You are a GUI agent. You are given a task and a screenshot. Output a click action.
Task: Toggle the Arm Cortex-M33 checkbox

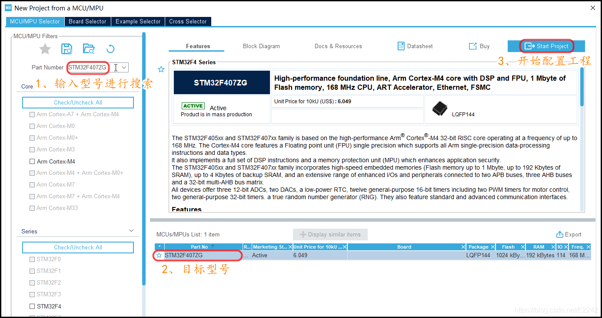tap(32, 208)
